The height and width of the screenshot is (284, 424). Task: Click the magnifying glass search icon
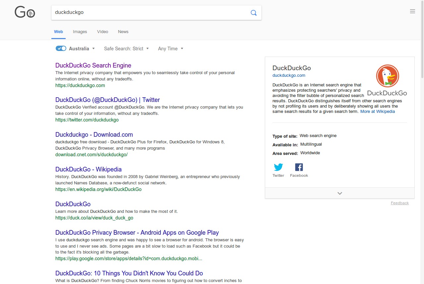coord(253,13)
